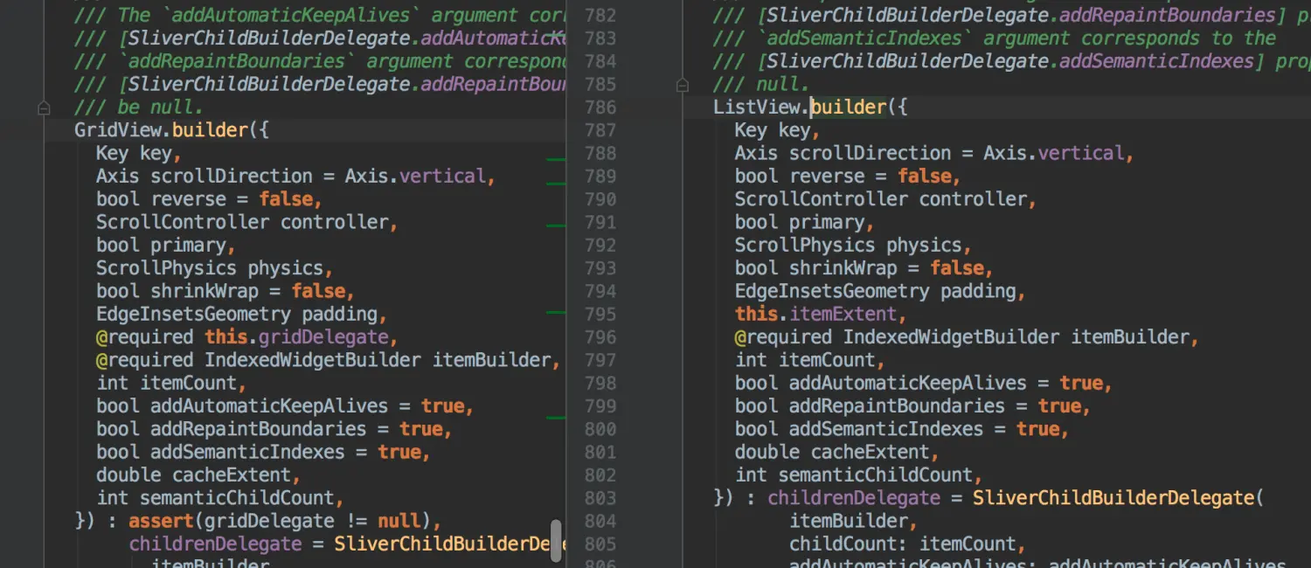Click 'bool addRepaintBoundaries = true,' in right pane
This screenshot has width=1311, height=568.
913,406
